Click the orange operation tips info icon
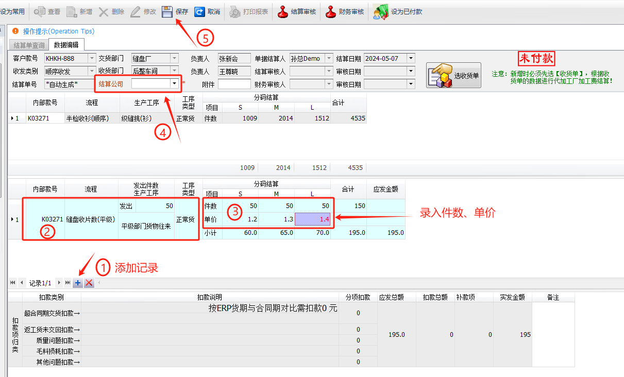This screenshot has width=624, height=377. click(15, 31)
